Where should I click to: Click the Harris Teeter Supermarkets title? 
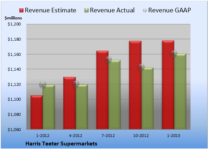pos(61,144)
